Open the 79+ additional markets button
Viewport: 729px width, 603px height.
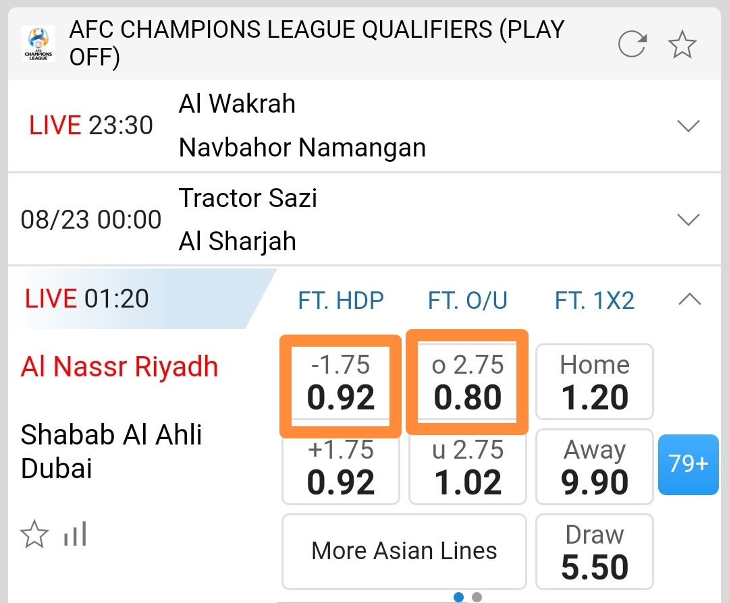pyautogui.click(x=688, y=464)
